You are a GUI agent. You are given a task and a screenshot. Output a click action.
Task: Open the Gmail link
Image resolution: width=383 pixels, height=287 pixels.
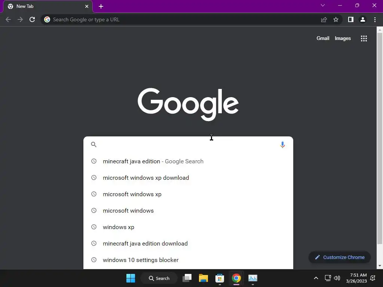click(323, 38)
